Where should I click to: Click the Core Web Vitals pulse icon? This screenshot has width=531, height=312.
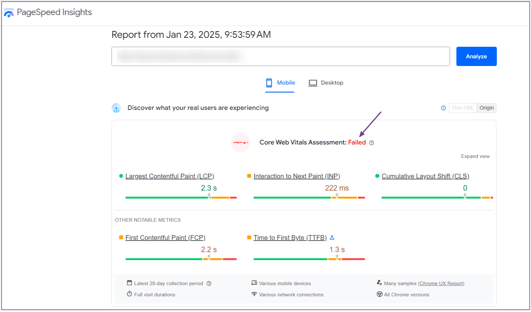pos(240,143)
